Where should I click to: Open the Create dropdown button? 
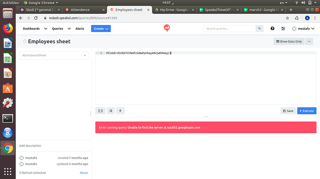101,29
